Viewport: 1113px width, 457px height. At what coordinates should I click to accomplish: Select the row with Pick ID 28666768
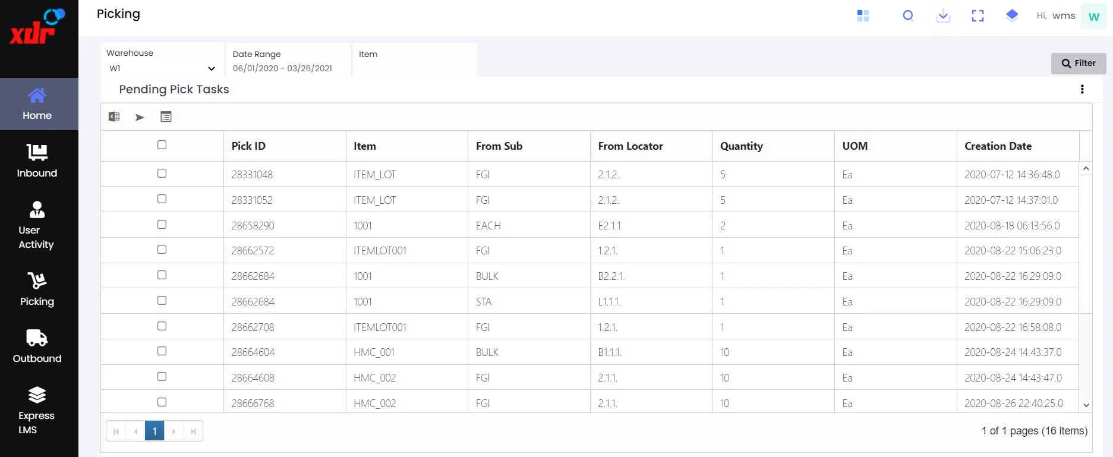click(x=162, y=402)
